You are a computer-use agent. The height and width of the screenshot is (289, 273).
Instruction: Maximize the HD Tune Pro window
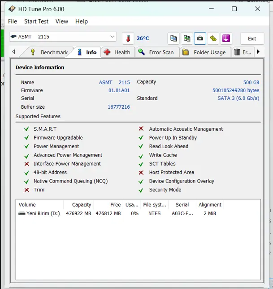pyautogui.click(x=234, y=8)
